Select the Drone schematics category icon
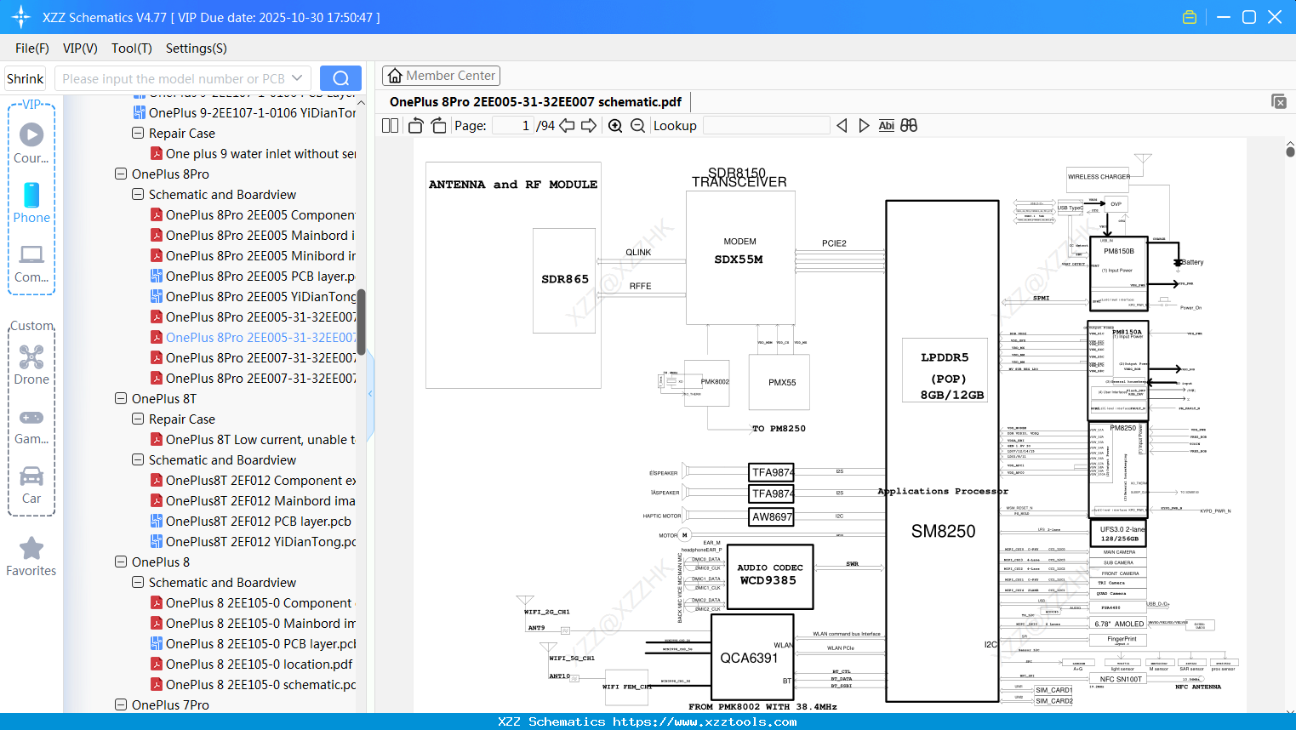This screenshot has width=1296, height=730. [31, 356]
